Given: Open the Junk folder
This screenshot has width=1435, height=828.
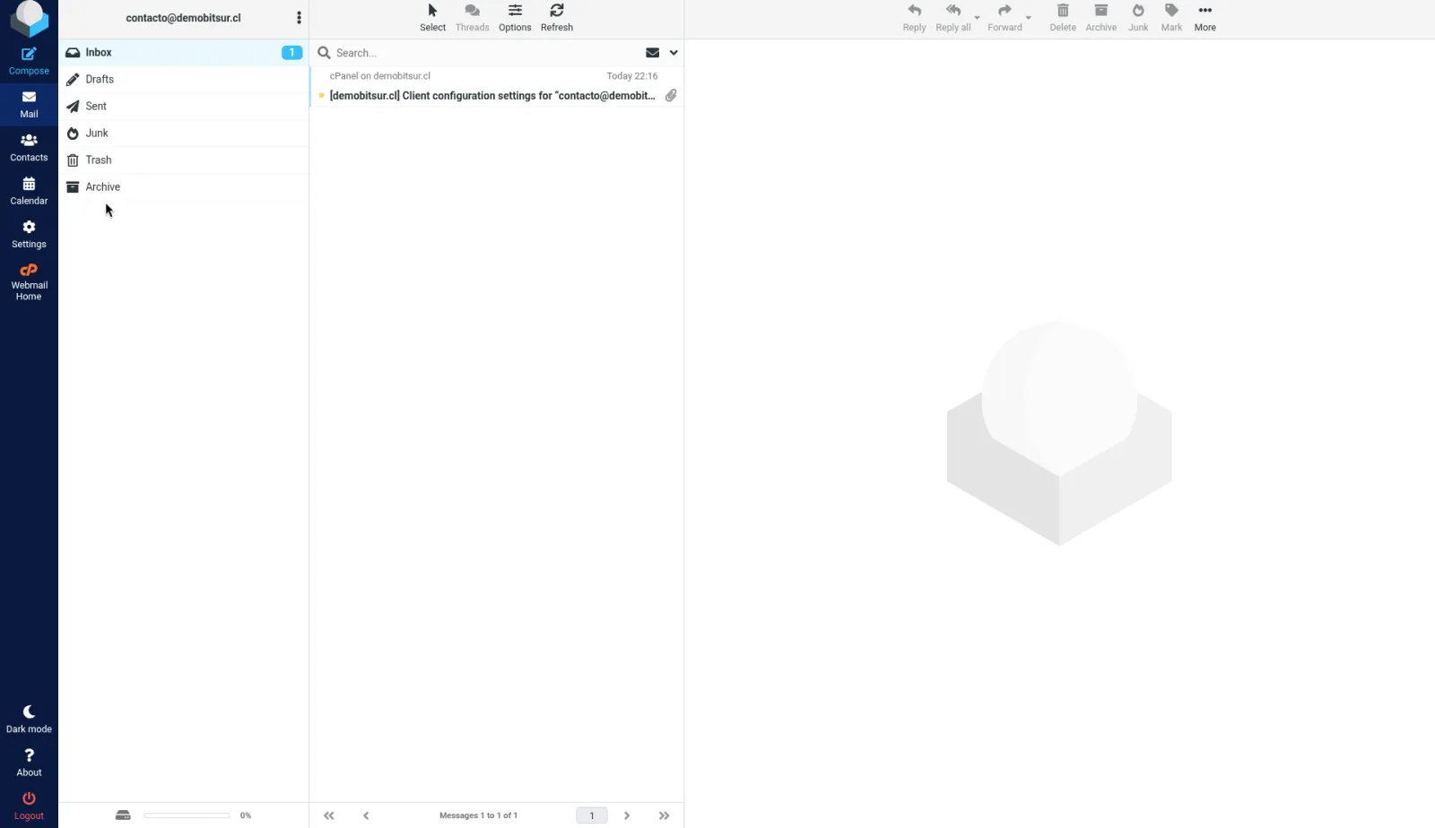Looking at the screenshot, I should [x=184, y=133].
